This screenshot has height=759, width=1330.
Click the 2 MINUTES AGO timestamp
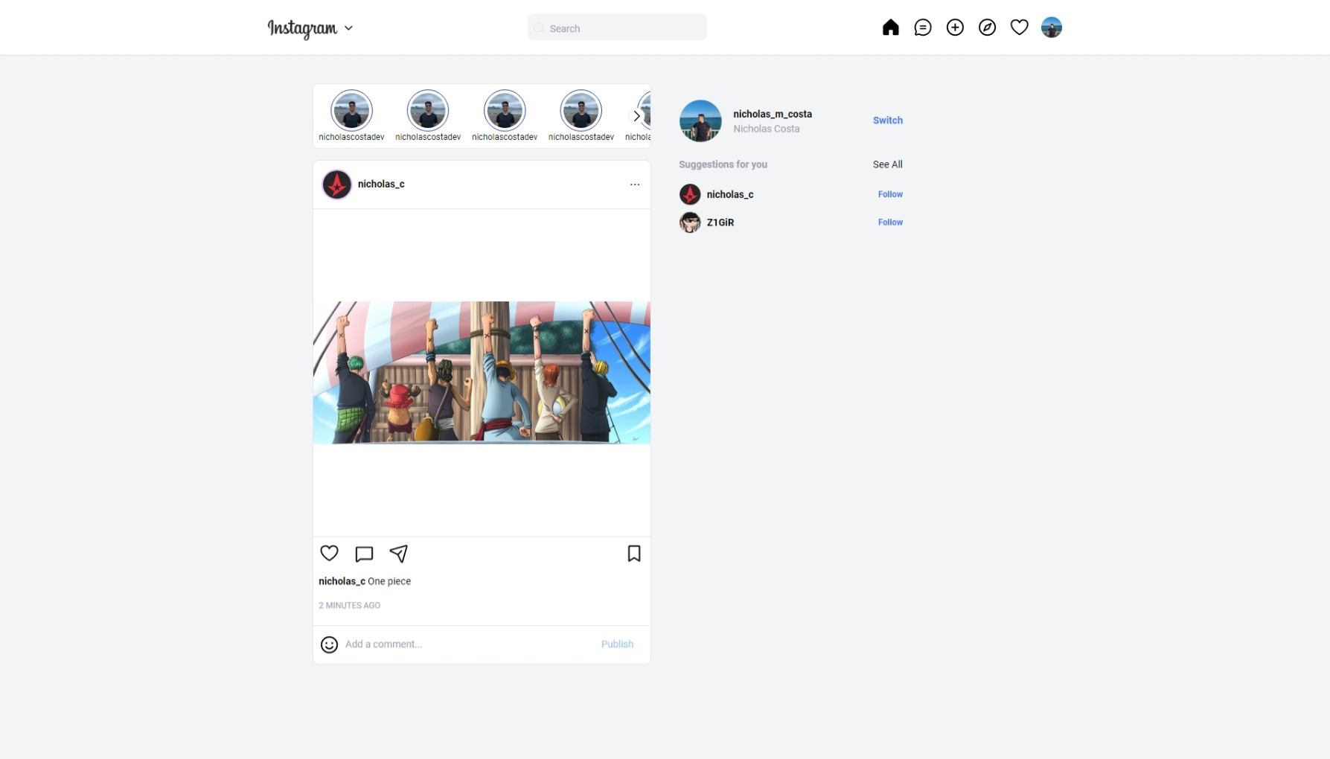pyautogui.click(x=349, y=606)
